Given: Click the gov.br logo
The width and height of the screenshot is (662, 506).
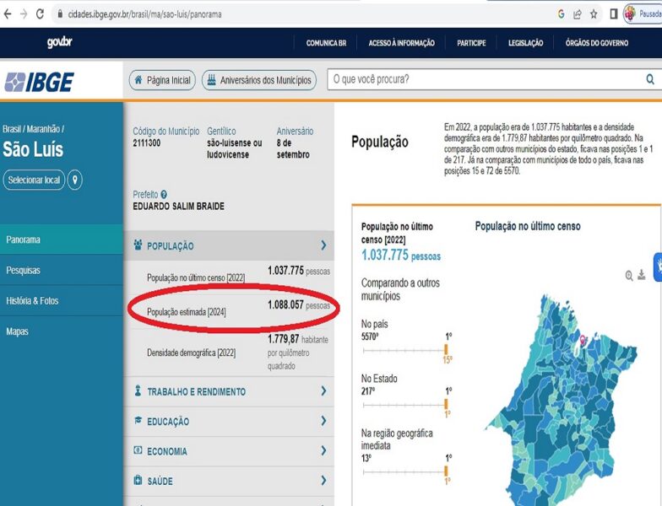Looking at the screenshot, I should coord(59,42).
